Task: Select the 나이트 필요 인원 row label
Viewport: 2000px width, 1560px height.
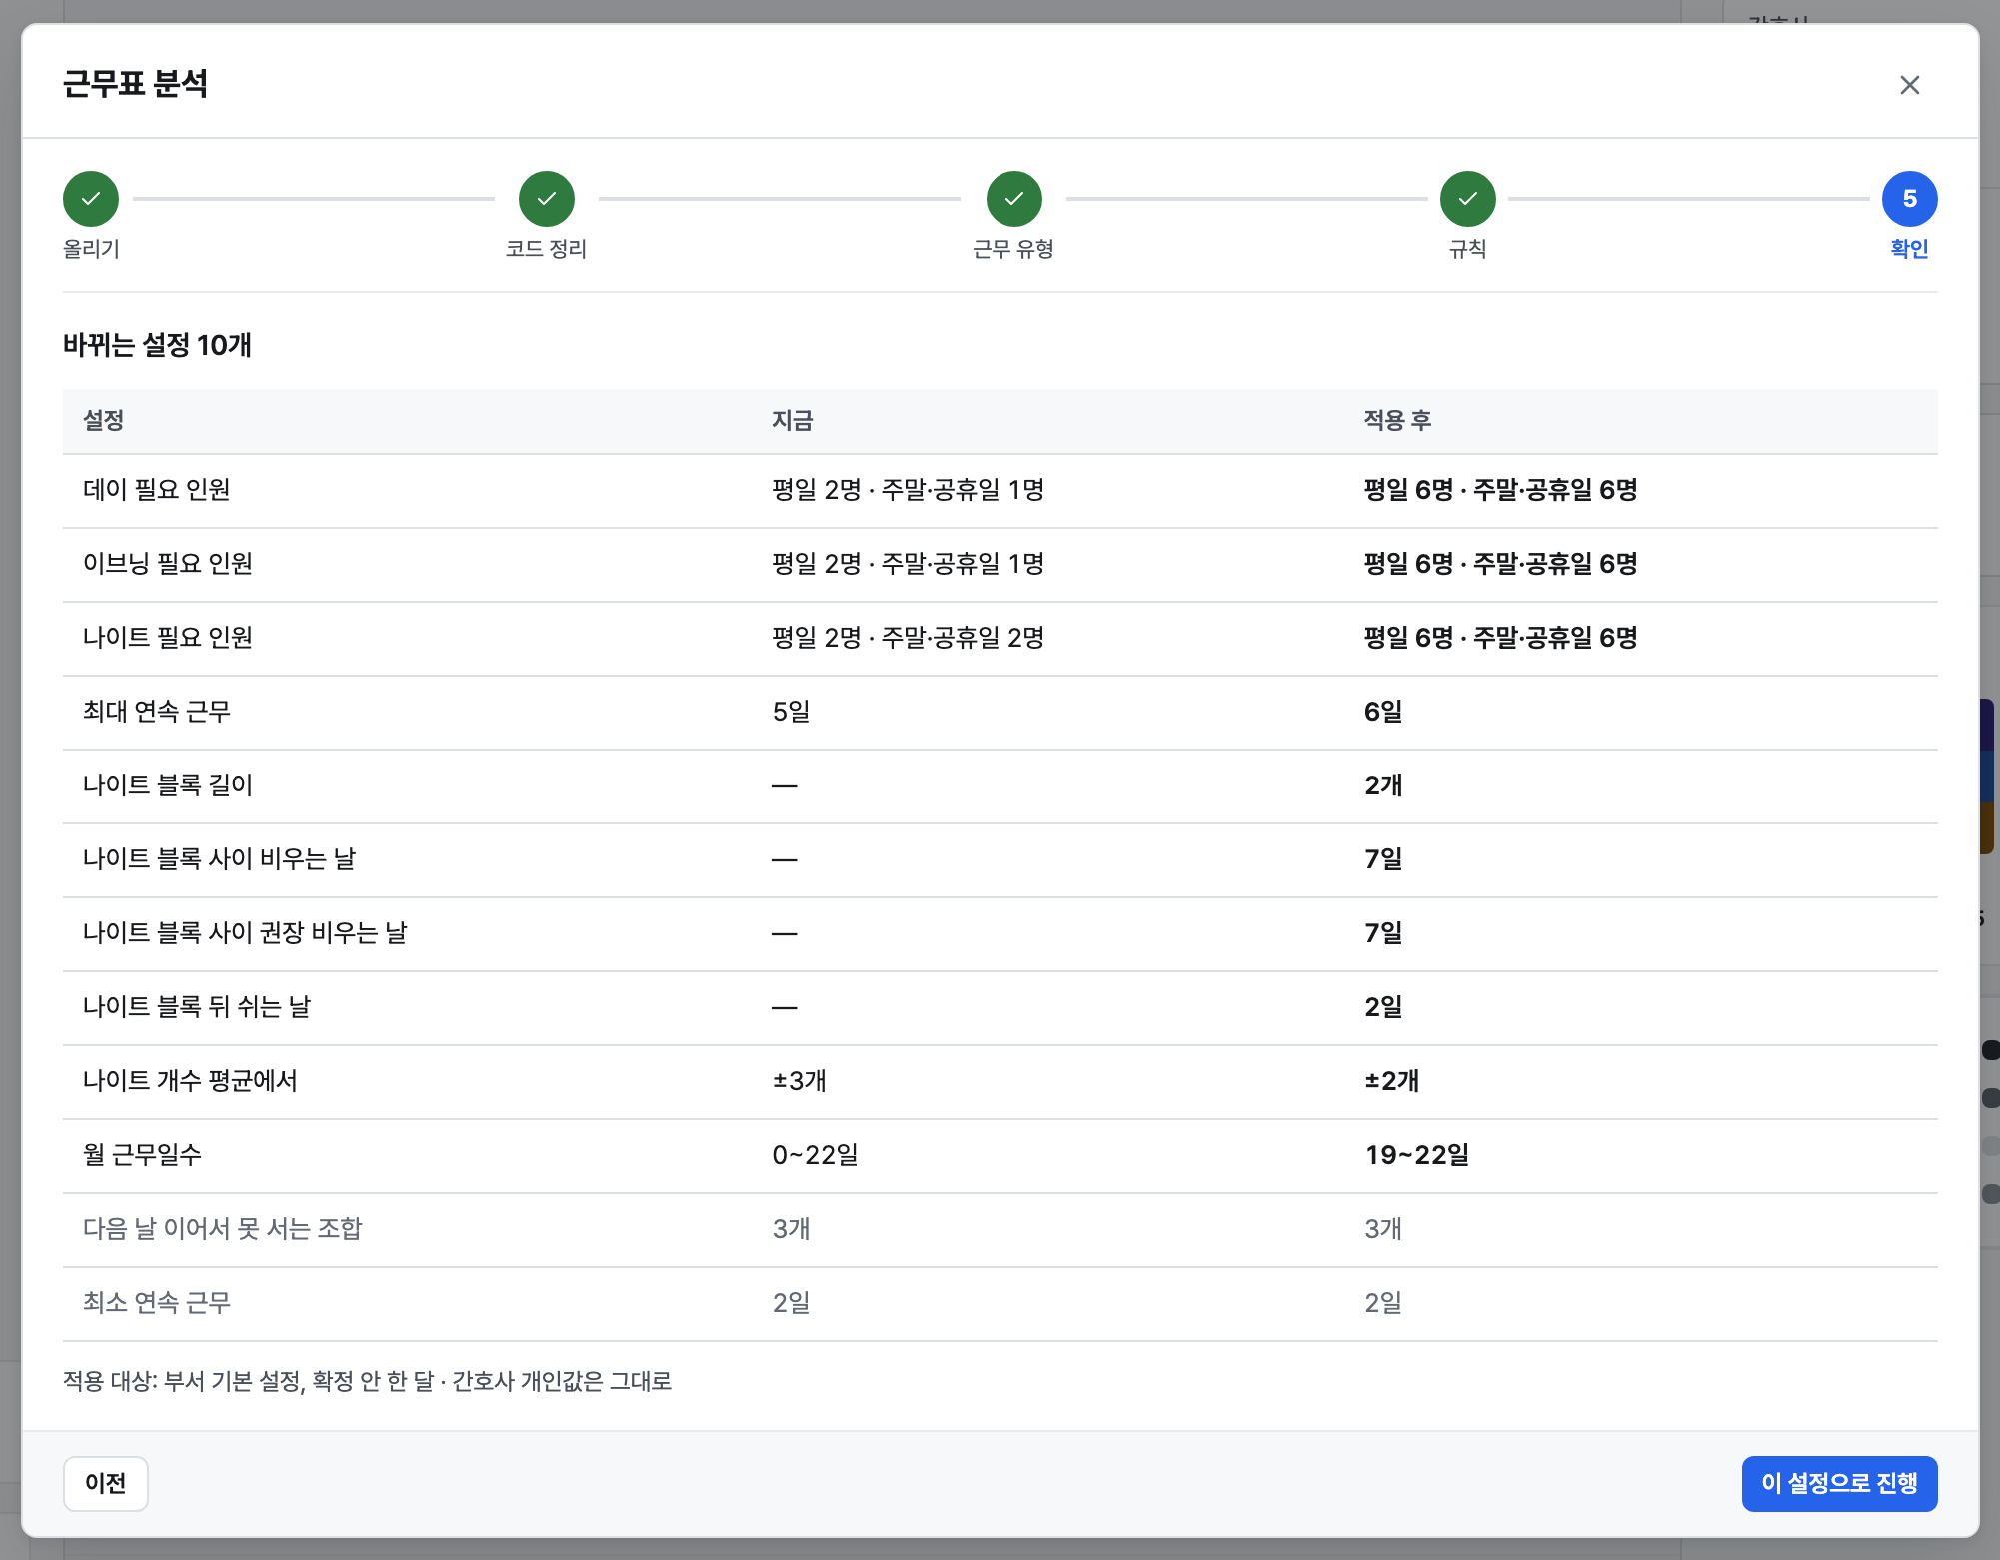Action: [168, 638]
